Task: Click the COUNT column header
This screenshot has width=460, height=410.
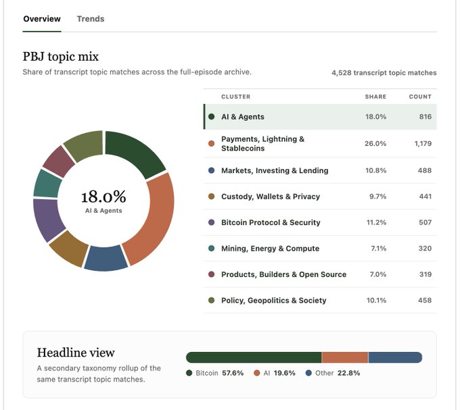Action: tap(420, 97)
